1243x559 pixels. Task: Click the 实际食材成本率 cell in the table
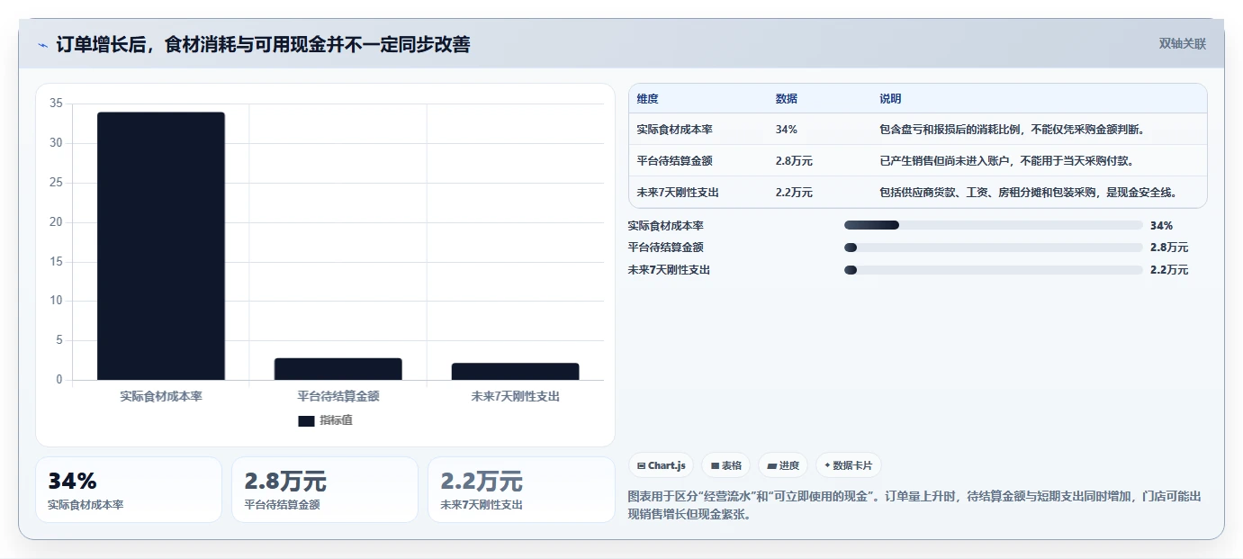[x=674, y=130]
